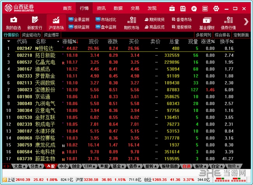The image size is (253, 185).
Task: Switch to 行情 menu
Action: point(84,8)
